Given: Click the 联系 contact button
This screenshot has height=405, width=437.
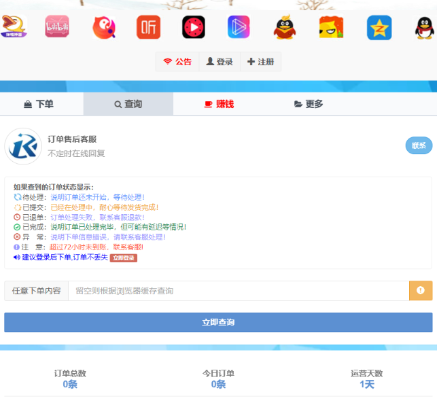Looking at the screenshot, I should point(419,145).
